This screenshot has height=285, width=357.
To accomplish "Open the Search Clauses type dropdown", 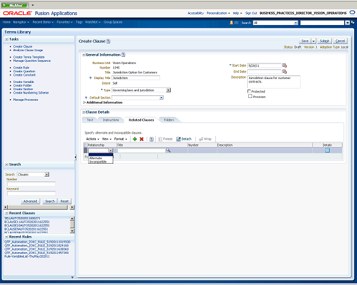I will tap(47, 174).
